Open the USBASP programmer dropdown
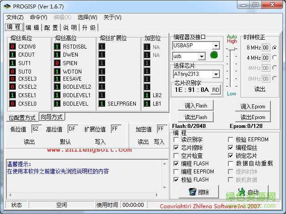The width and height of the screenshot is (286, 214). pyautogui.click(x=216, y=45)
